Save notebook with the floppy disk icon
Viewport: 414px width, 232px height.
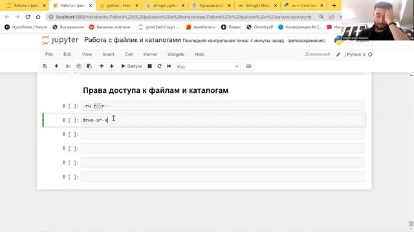45,66
